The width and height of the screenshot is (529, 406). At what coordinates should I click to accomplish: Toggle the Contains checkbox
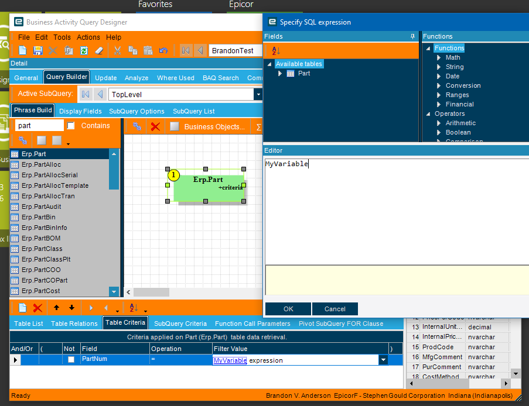tap(71, 126)
